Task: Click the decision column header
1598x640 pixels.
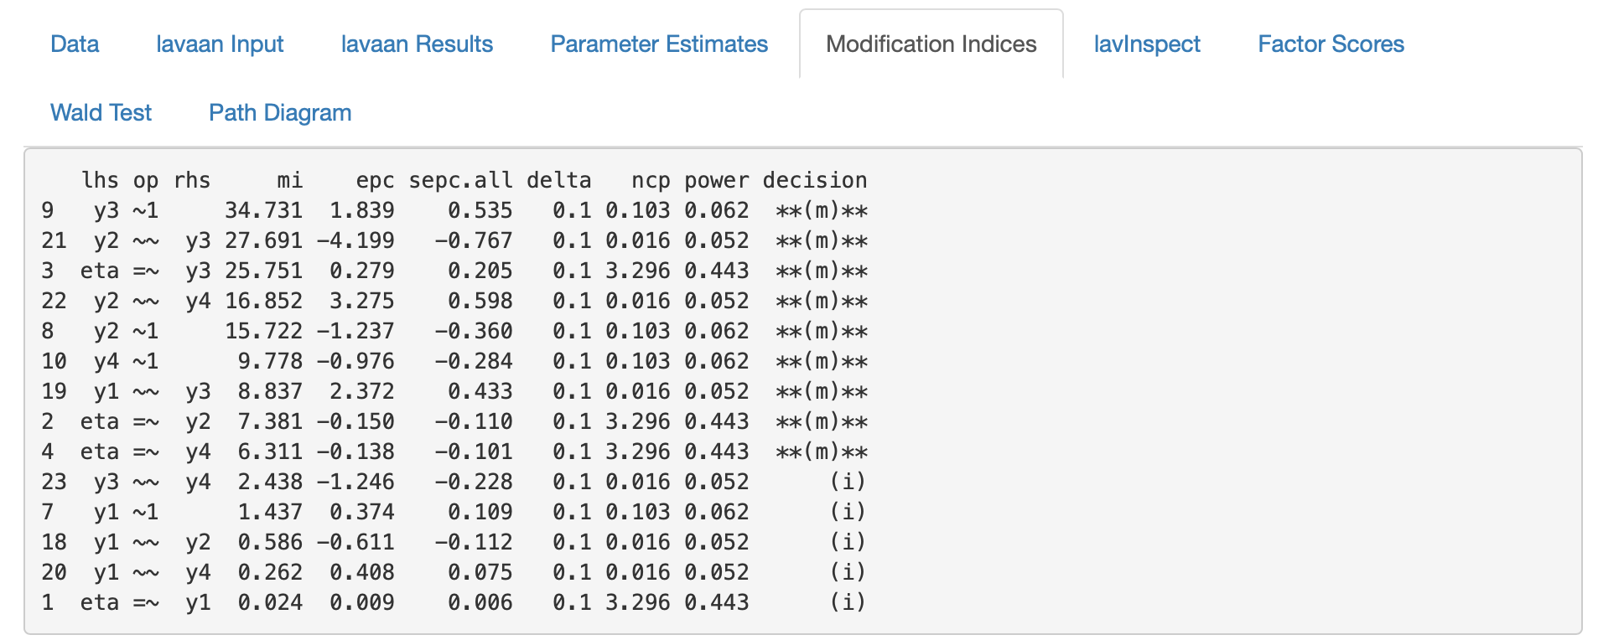Action: click(x=814, y=179)
